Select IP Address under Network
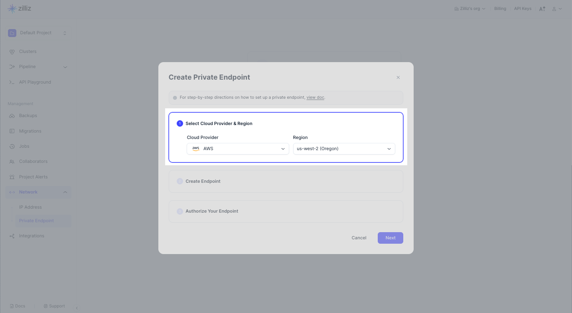The image size is (572, 313). pyautogui.click(x=30, y=207)
